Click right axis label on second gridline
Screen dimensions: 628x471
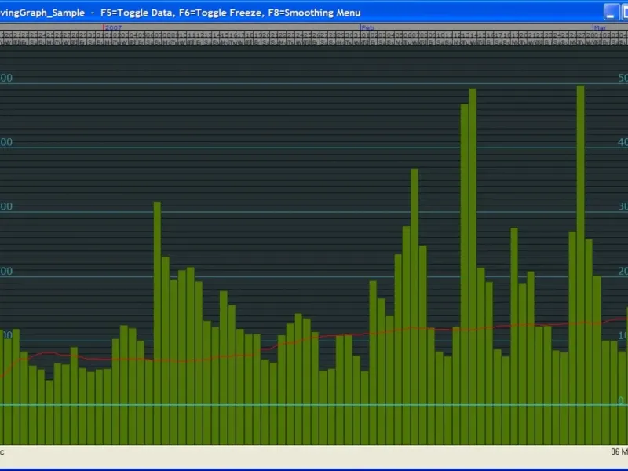pyautogui.click(x=623, y=142)
